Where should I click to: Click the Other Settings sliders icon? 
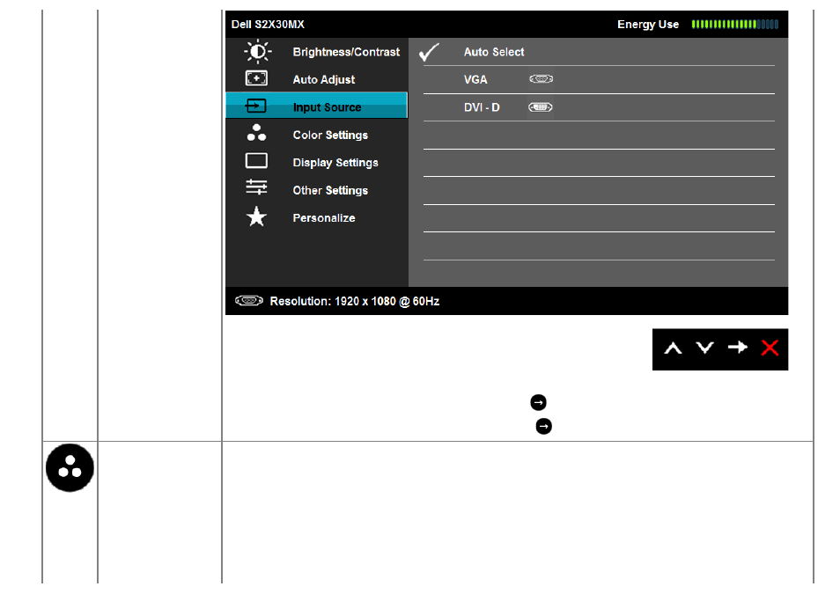click(256, 187)
